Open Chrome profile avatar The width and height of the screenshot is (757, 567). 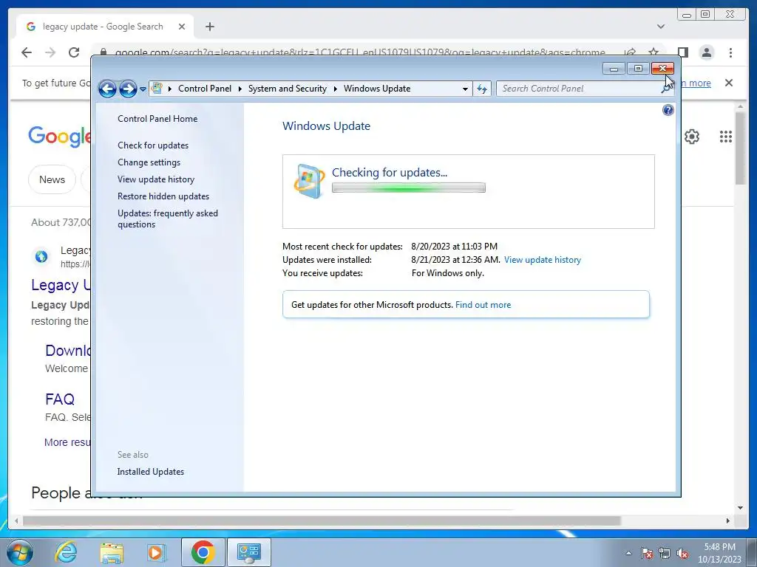[706, 52]
